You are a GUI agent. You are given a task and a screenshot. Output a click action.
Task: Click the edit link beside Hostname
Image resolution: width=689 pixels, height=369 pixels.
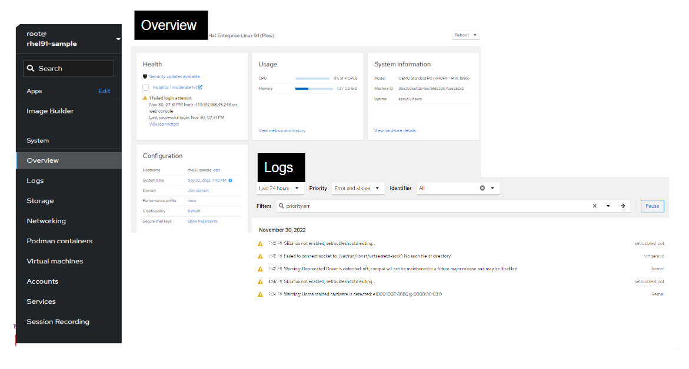(x=217, y=170)
